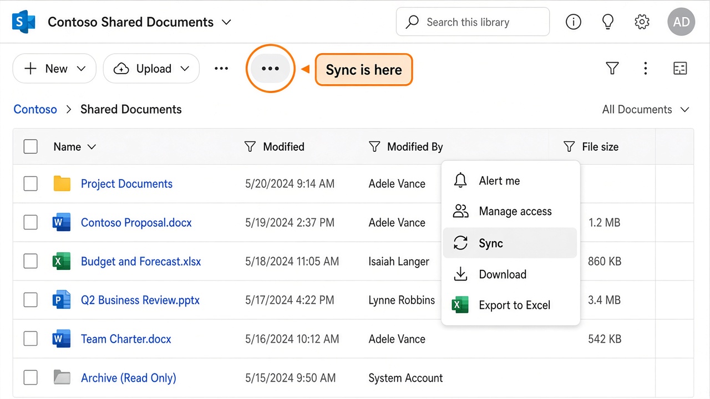The height and width of the screenshot is (399, 710).
Task: Click the Modified By column filter icon
Action: 374,147
